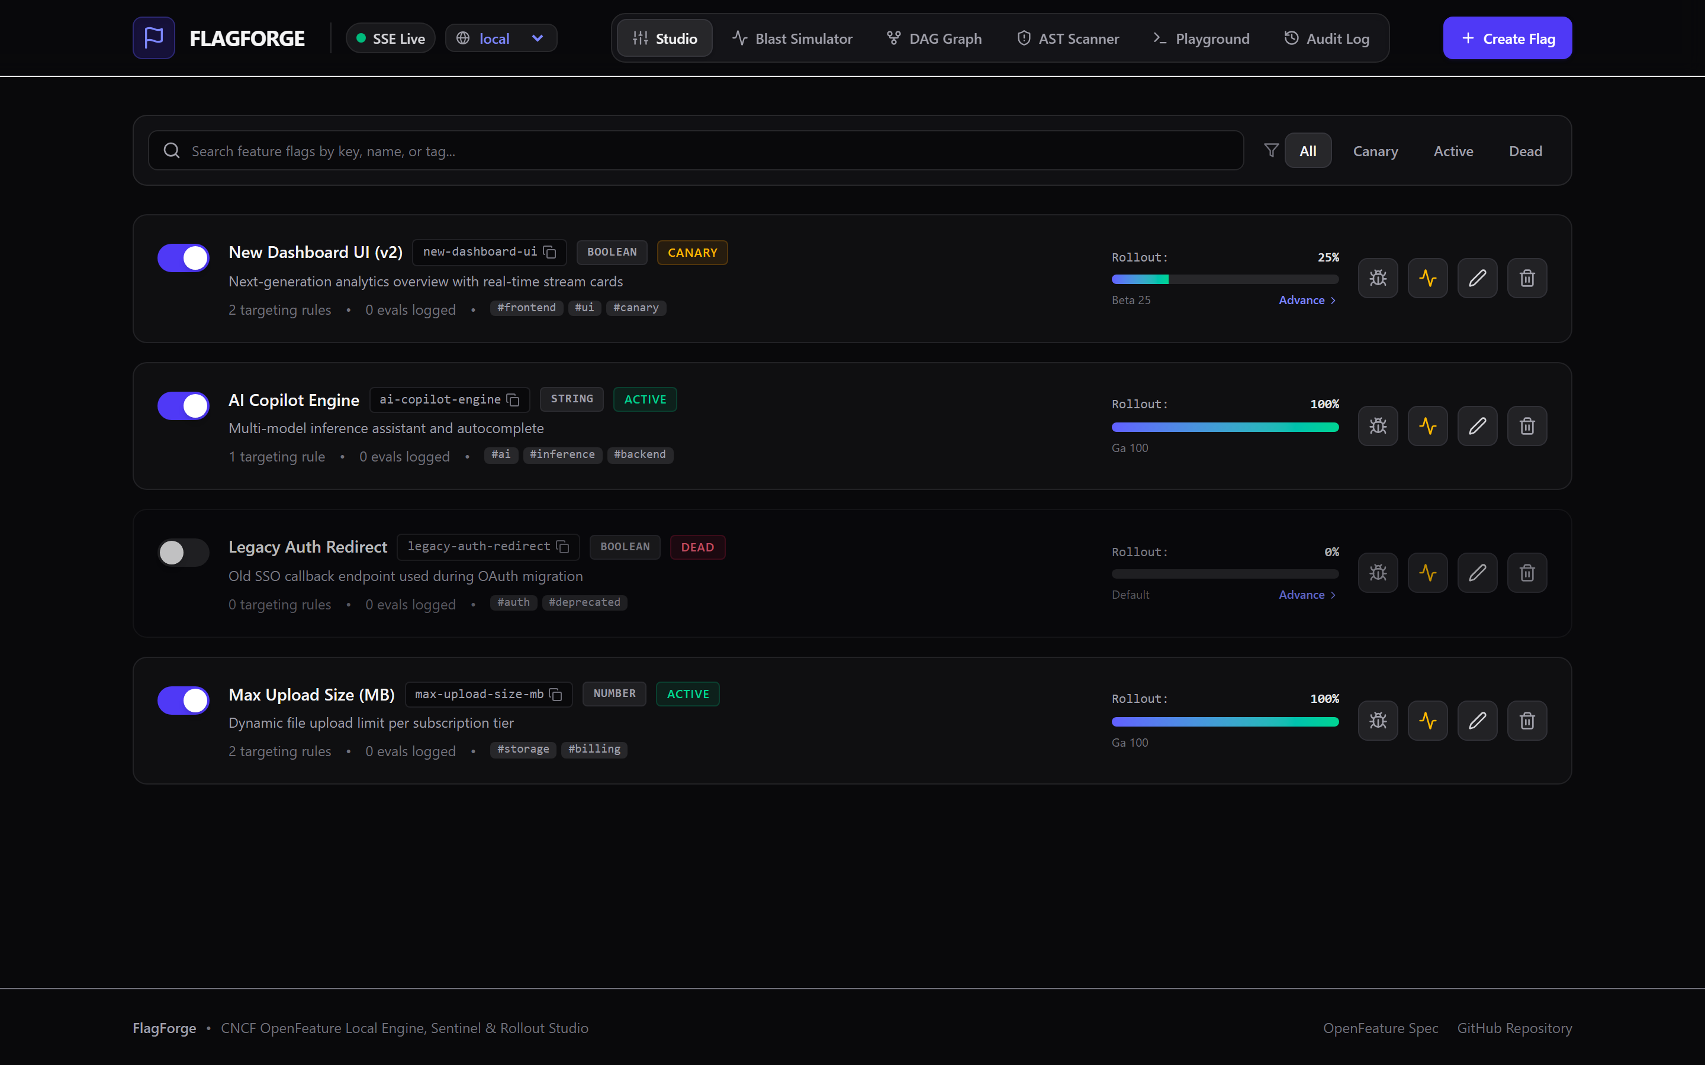The image size is (1705, 1065).
Task: Click the CANARY status badge
Action: [692, 252]
